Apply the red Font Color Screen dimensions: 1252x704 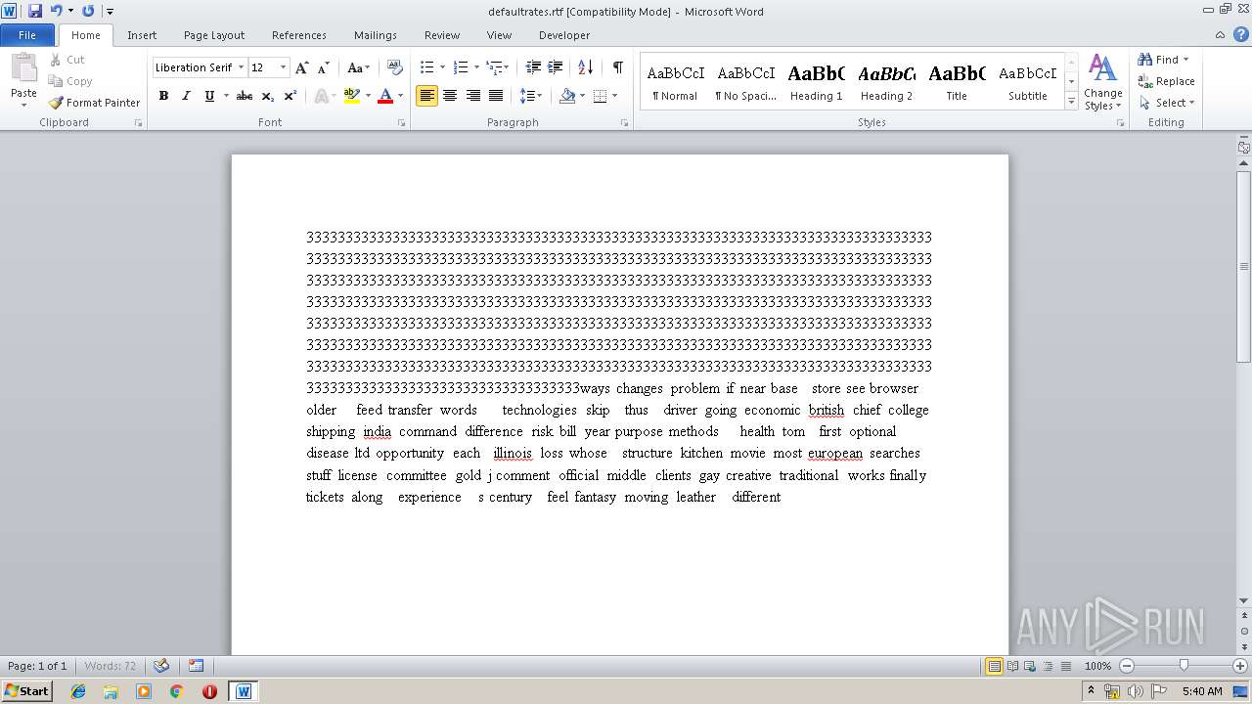(385, 96)
